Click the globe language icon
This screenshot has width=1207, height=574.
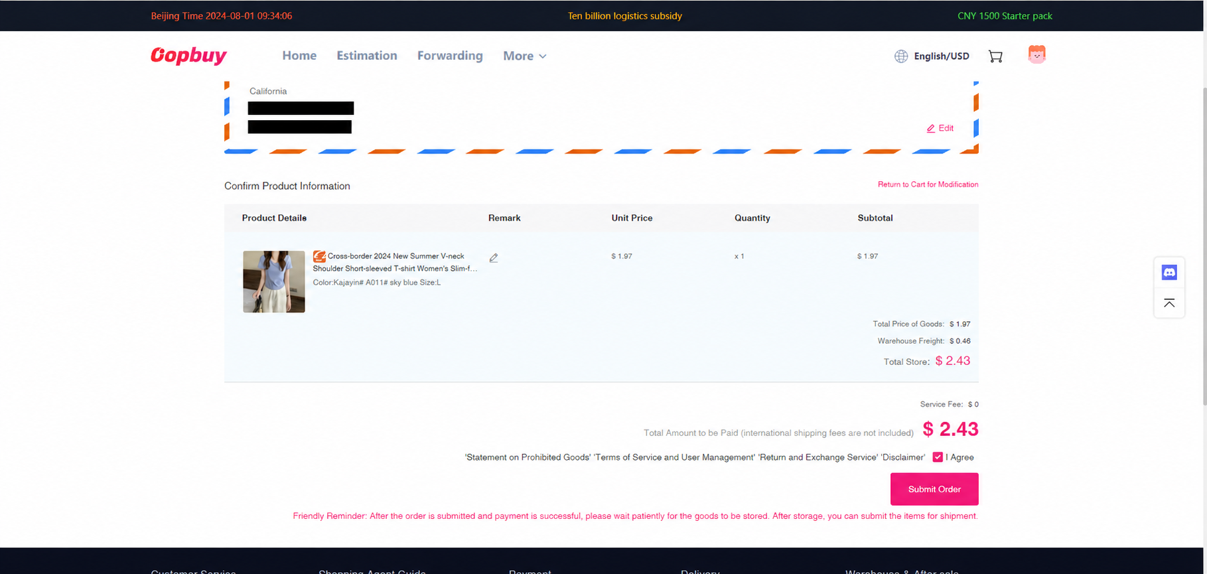coord(901,56)
